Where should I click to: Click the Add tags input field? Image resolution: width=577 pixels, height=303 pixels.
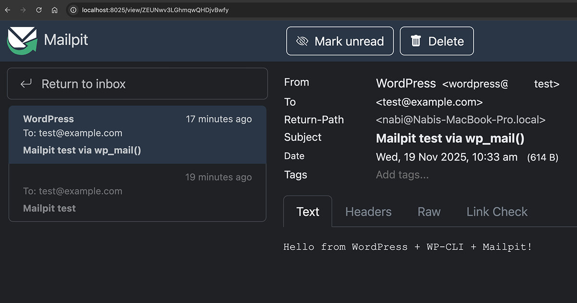pyautogui.click(x=402, y=175)
